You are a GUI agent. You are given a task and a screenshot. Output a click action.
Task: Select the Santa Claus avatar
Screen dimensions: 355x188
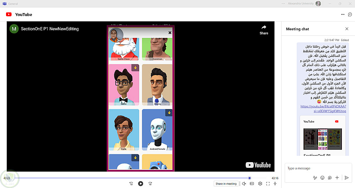click(x=124, y=49)
